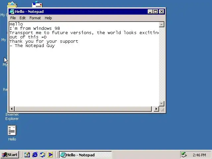Click the Show Desktop quick launch icon
The width and height of the screenshot is (212, 159).
pyautogui.click(x=27, y=155)
